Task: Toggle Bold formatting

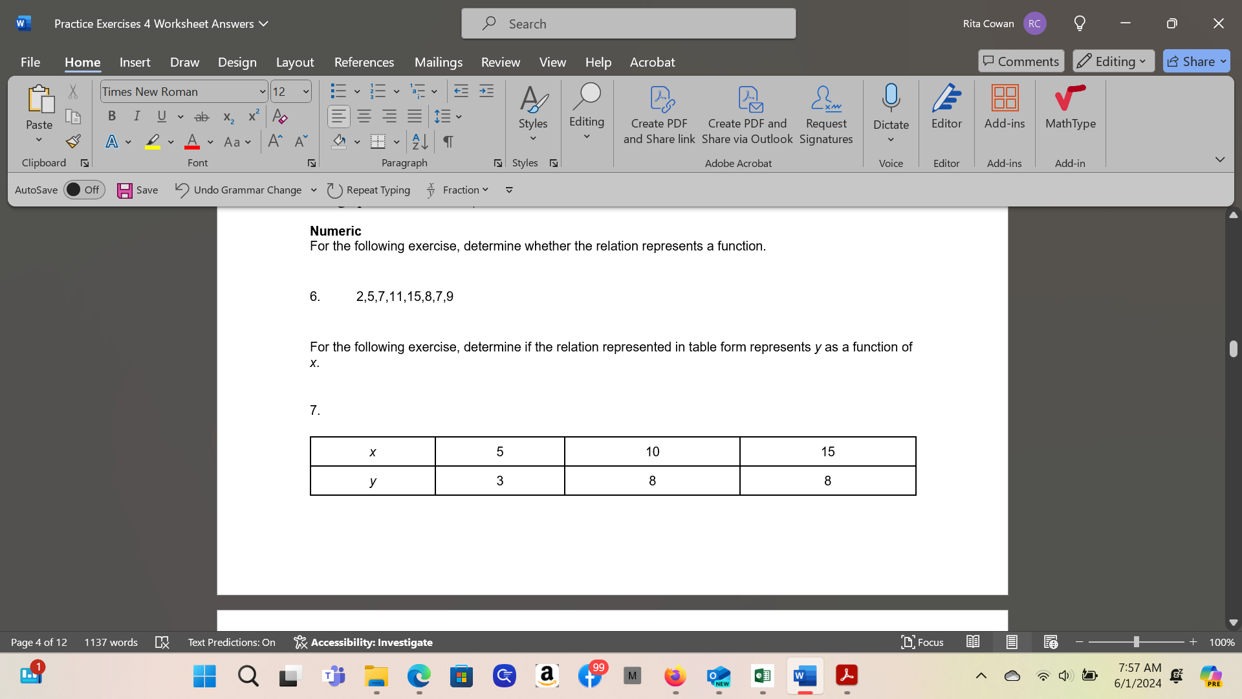Action: [x=112, y=116]
